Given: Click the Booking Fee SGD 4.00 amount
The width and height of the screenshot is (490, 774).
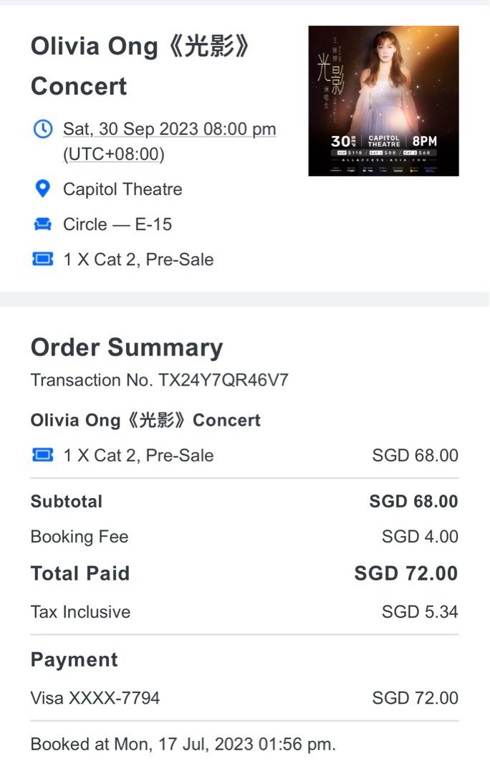Looking at the screenshot, I should tap(420, 537).
